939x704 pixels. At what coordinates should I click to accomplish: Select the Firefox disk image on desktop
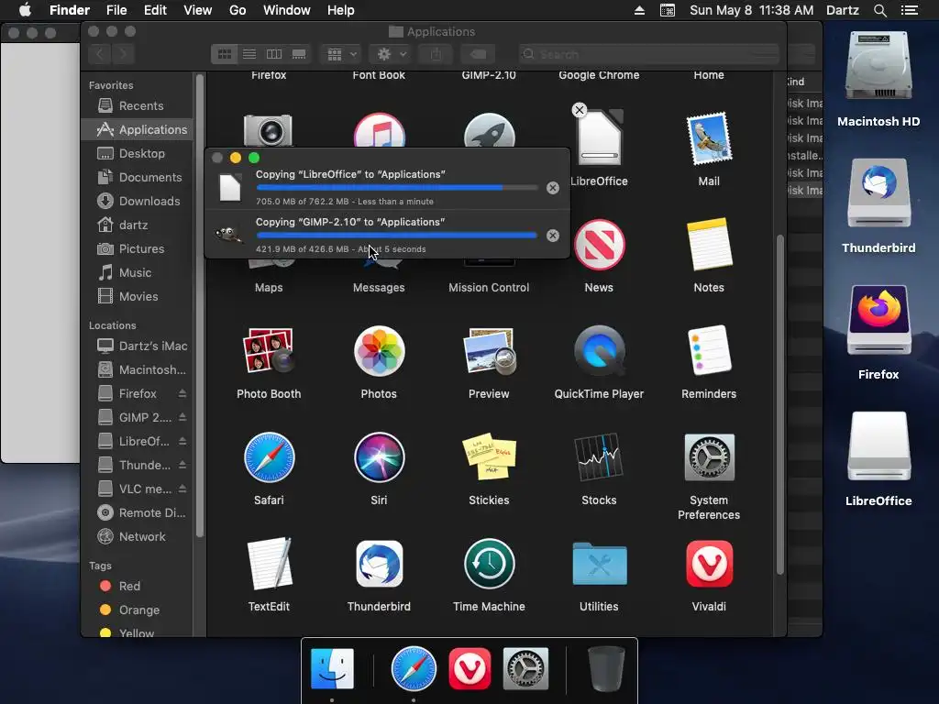tap(878, 320)
